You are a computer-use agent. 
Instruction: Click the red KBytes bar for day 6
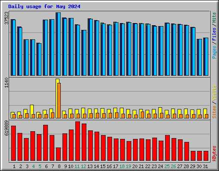point(45,143)
